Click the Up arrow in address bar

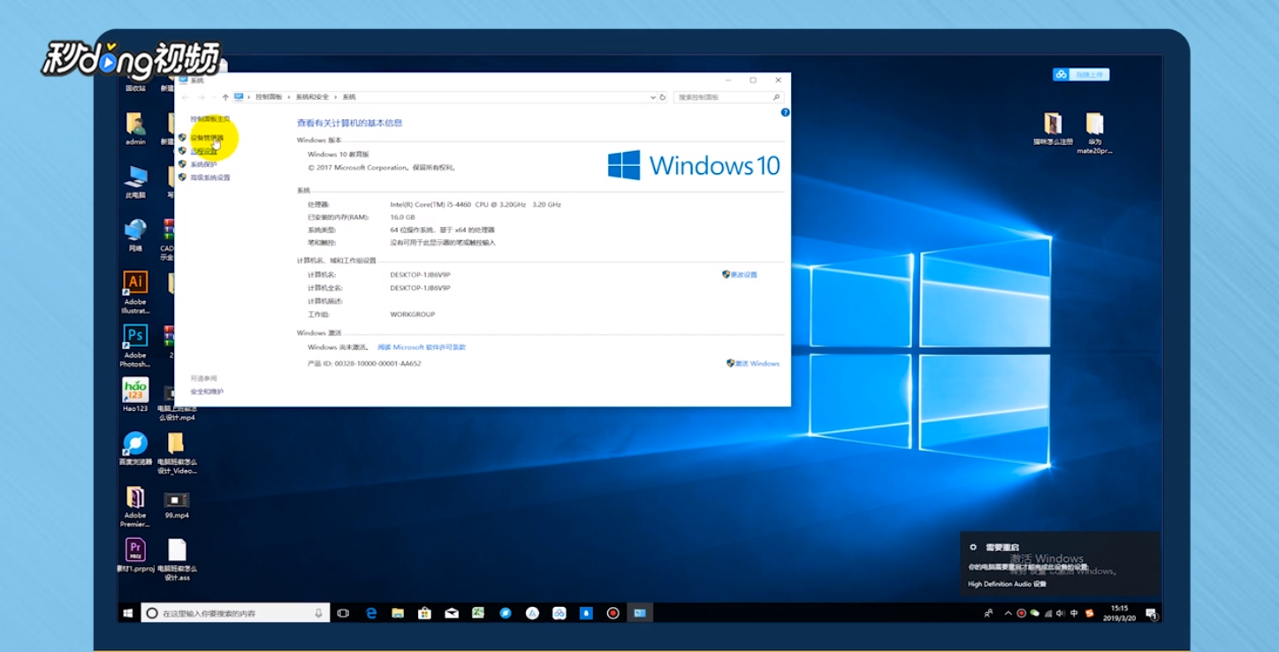point(225,97)
